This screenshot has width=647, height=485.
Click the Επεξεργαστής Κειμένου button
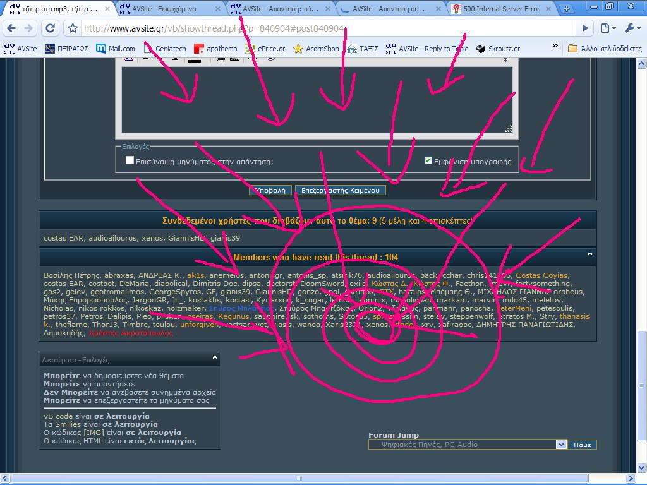click(341, 190)
